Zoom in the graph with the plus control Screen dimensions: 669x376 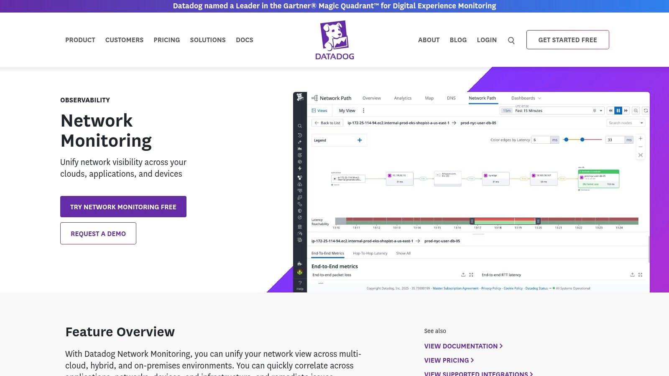point(641,138)
